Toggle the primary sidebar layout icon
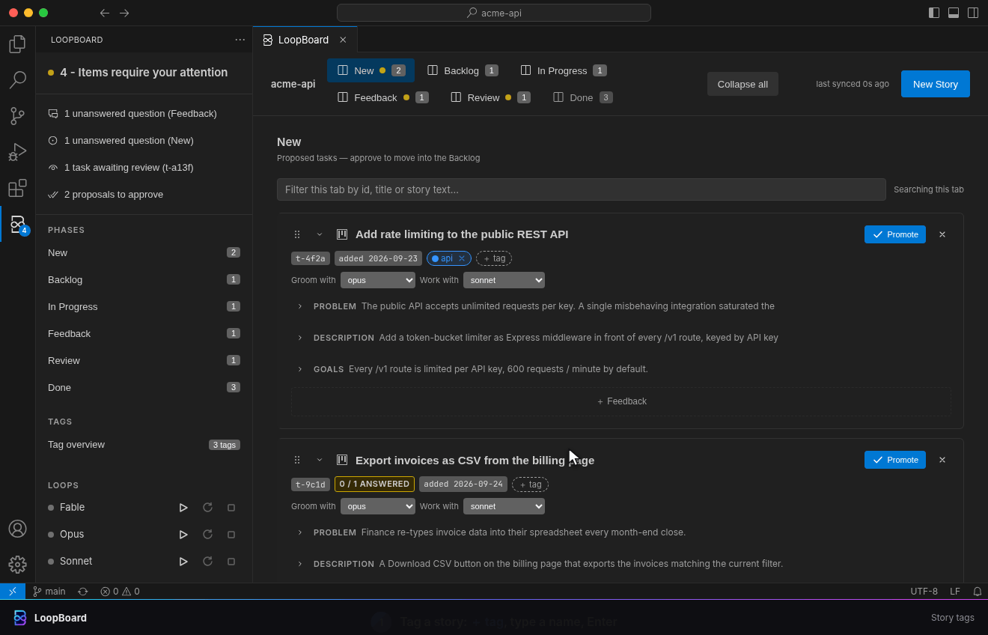The width and height of the screenshot is (988, 635). (x=934, y=13)
